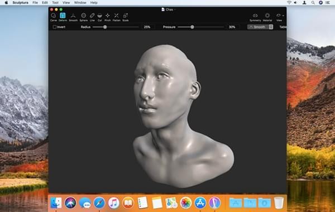Viewport: 335px width, 212px height.
Task: Open the View toolbar dropdown
Action: tap(280, 17)
